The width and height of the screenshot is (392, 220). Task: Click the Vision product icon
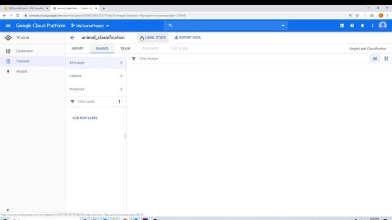click(x=8, y=38)
